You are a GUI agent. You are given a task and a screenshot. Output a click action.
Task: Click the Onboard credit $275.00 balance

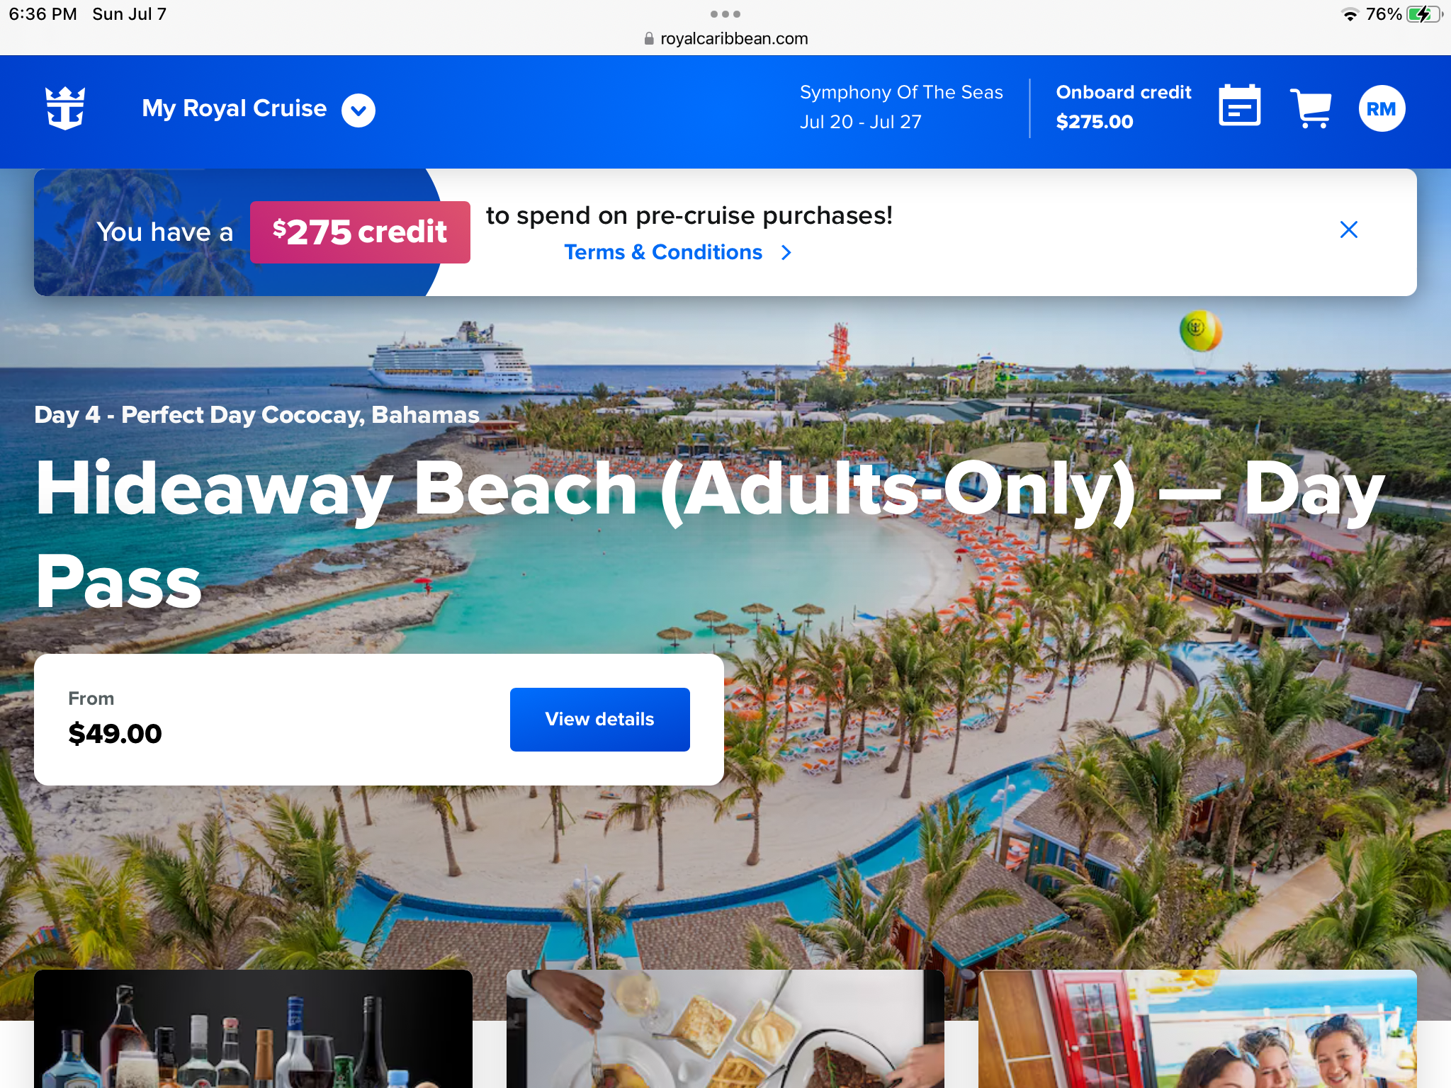(x=1123, y=107)
